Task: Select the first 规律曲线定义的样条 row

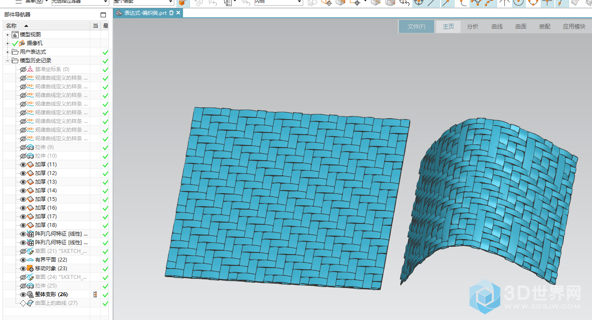Action: click(x=56, y=78)
